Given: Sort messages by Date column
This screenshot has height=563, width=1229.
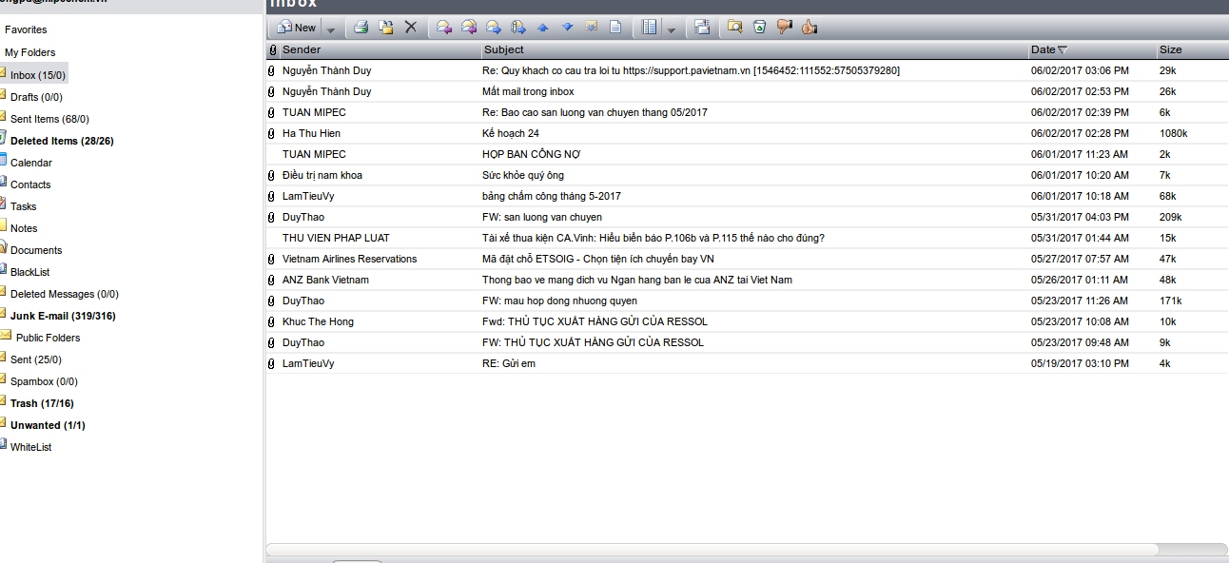Looking at the screenshot, I should pos(1092,49).
